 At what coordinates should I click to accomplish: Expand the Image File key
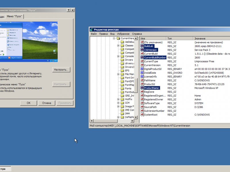[118, 106]
